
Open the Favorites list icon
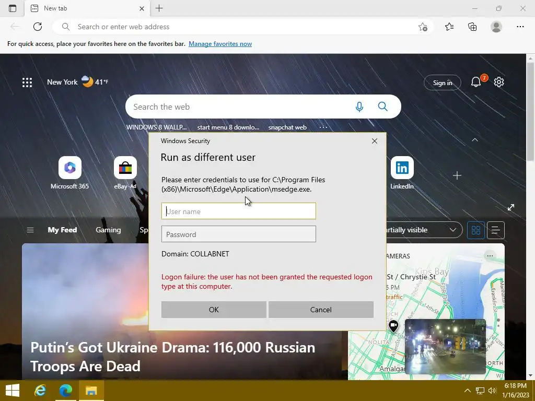449,27
